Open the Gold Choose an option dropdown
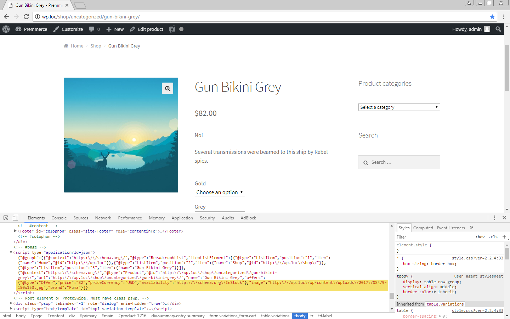The height and width of the screenshot is (319, 510). (220, 192)
